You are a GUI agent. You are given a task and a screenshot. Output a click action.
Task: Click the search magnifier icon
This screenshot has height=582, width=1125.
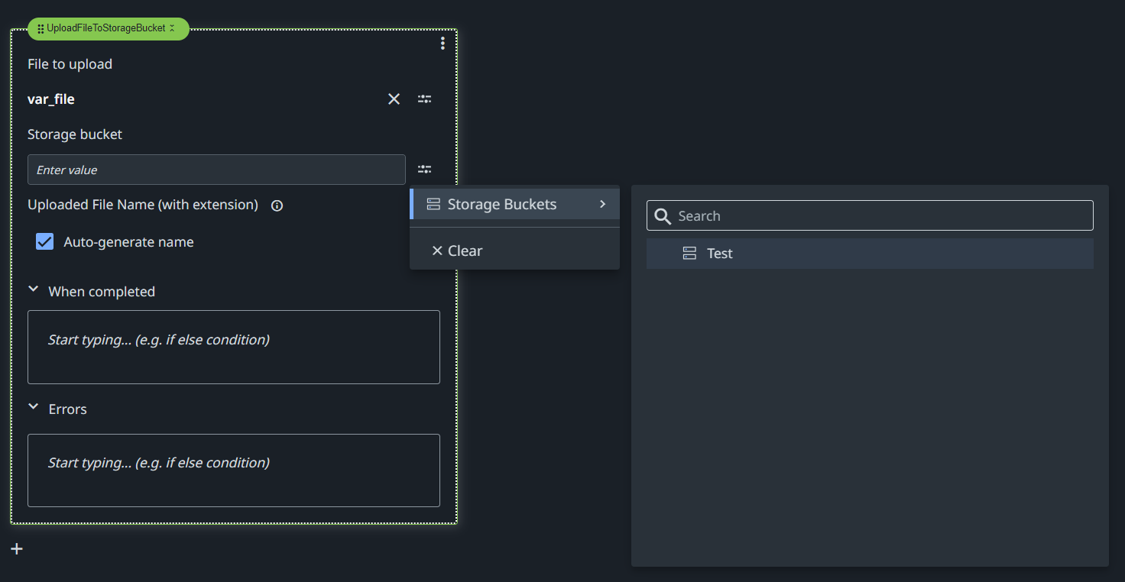pos(662,216)
